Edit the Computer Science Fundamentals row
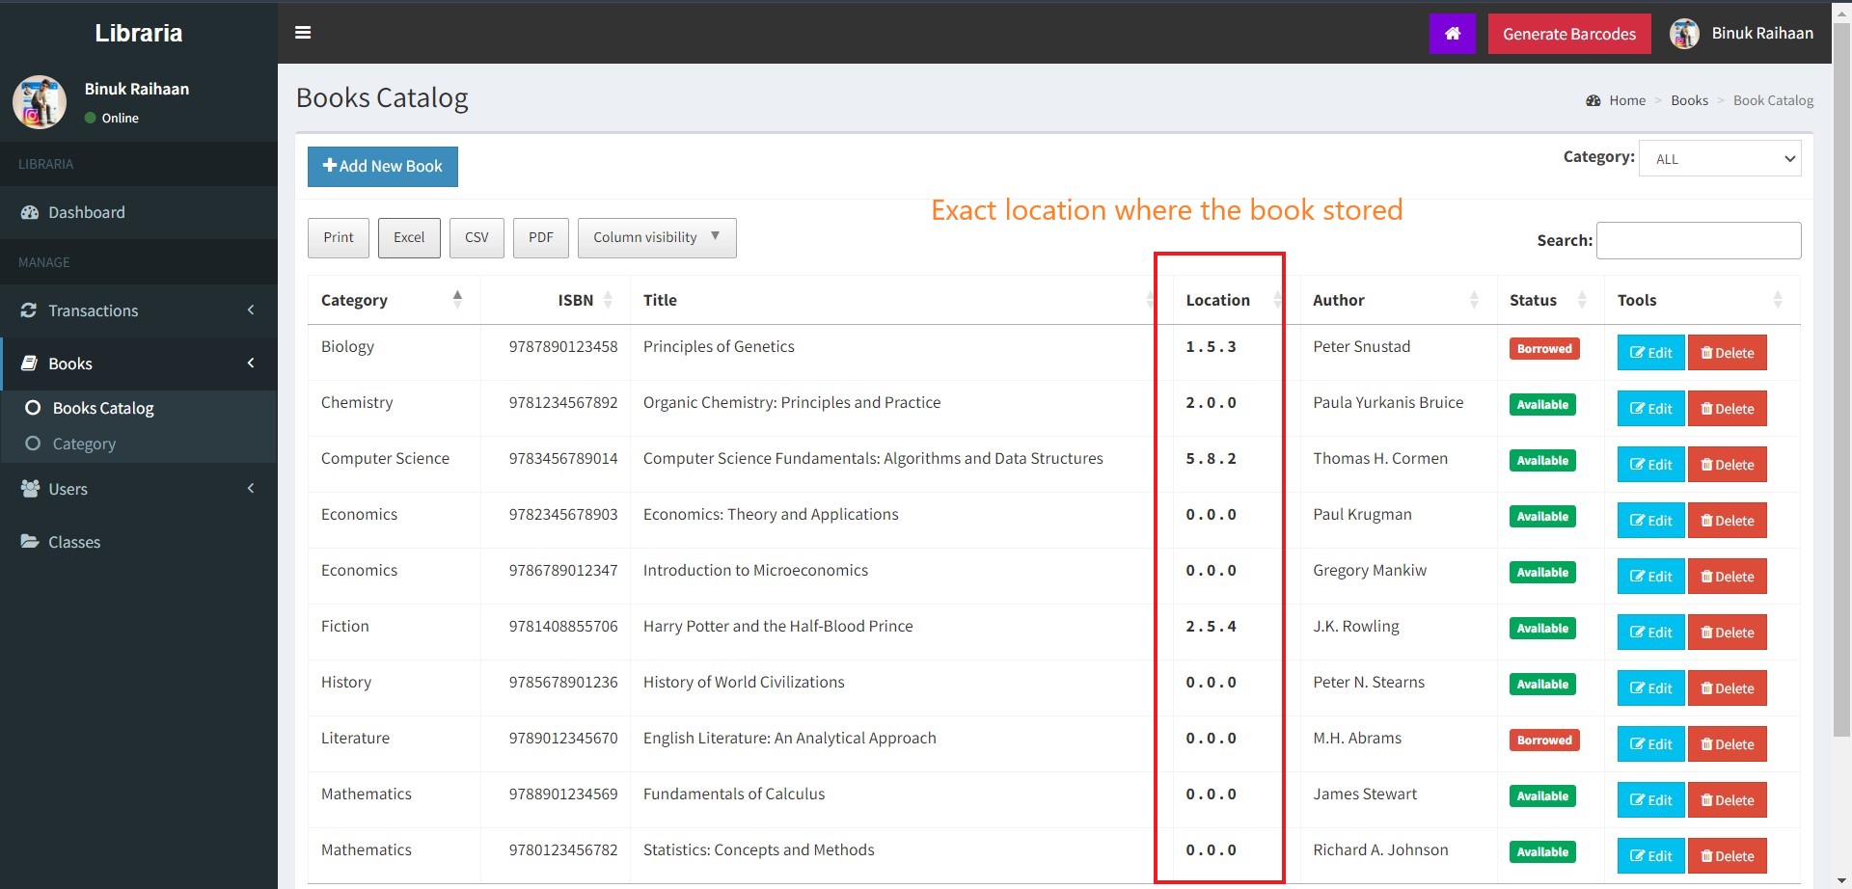 [1651, 465]
